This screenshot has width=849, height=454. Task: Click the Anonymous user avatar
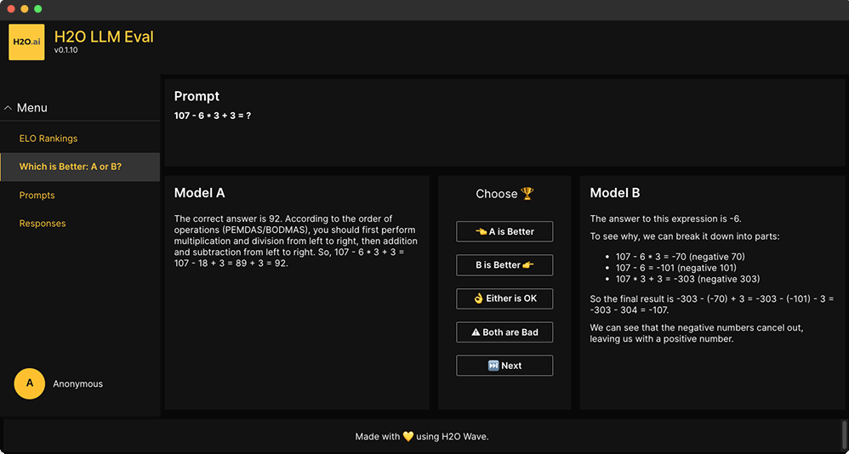(x=29, y=383)
